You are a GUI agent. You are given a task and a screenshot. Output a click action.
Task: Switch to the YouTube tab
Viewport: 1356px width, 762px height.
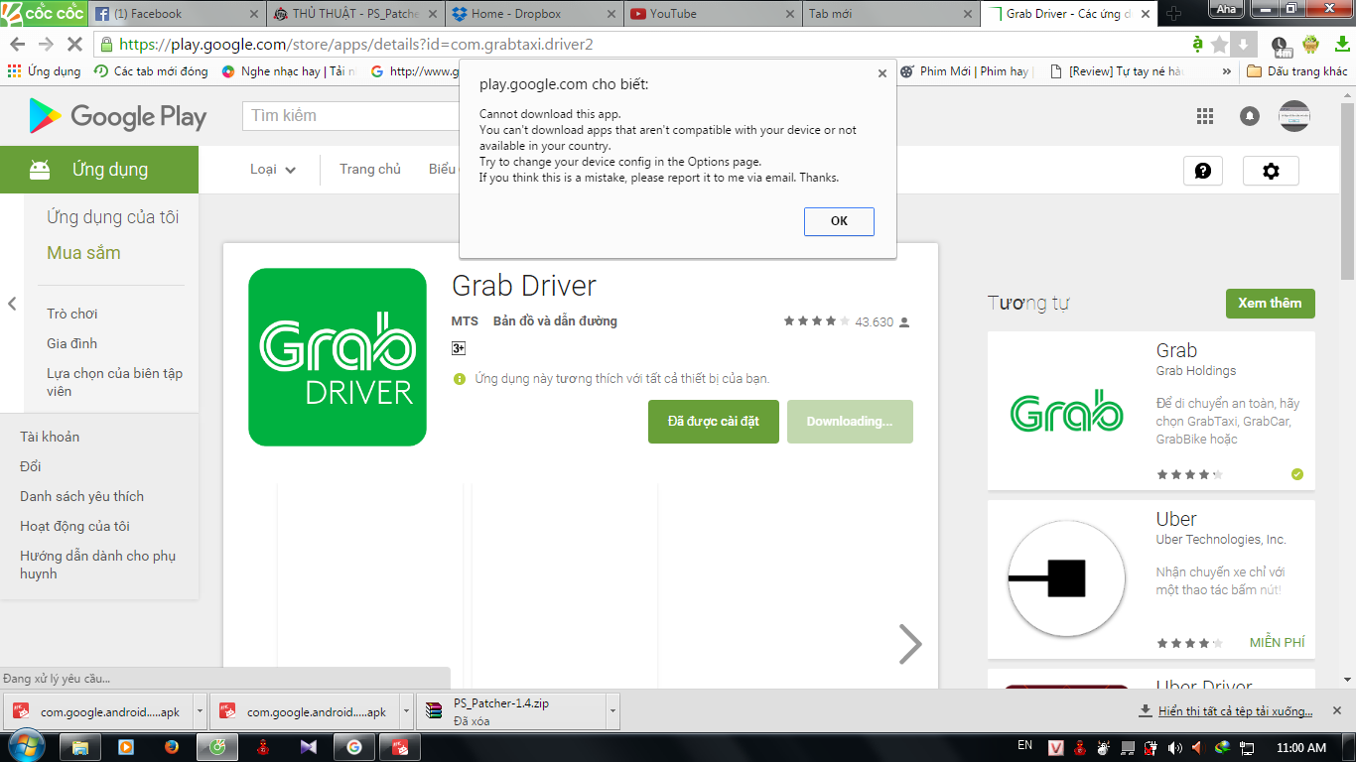(x=712, y=14)
